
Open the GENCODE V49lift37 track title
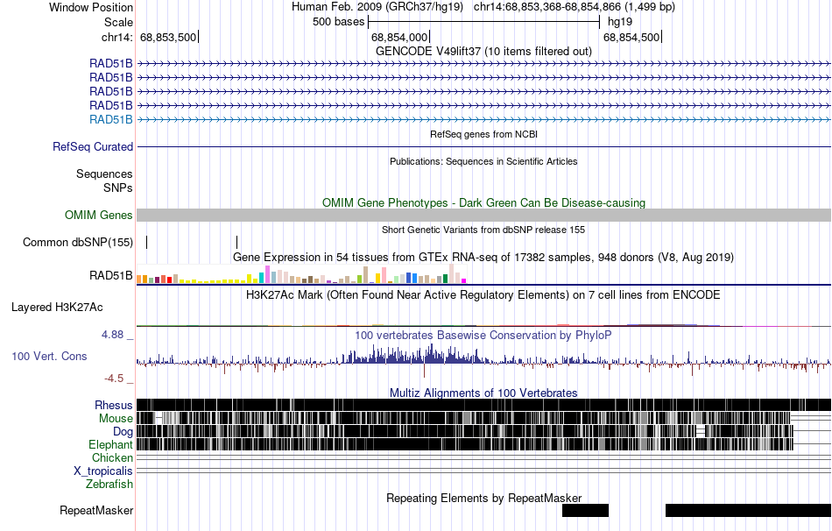pos(483,51)
